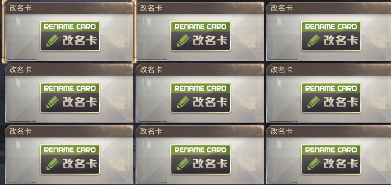This screenshot has height=185, width=391.
Task: Click the pencil icon in the center card
Action: (x=183, y=102)
